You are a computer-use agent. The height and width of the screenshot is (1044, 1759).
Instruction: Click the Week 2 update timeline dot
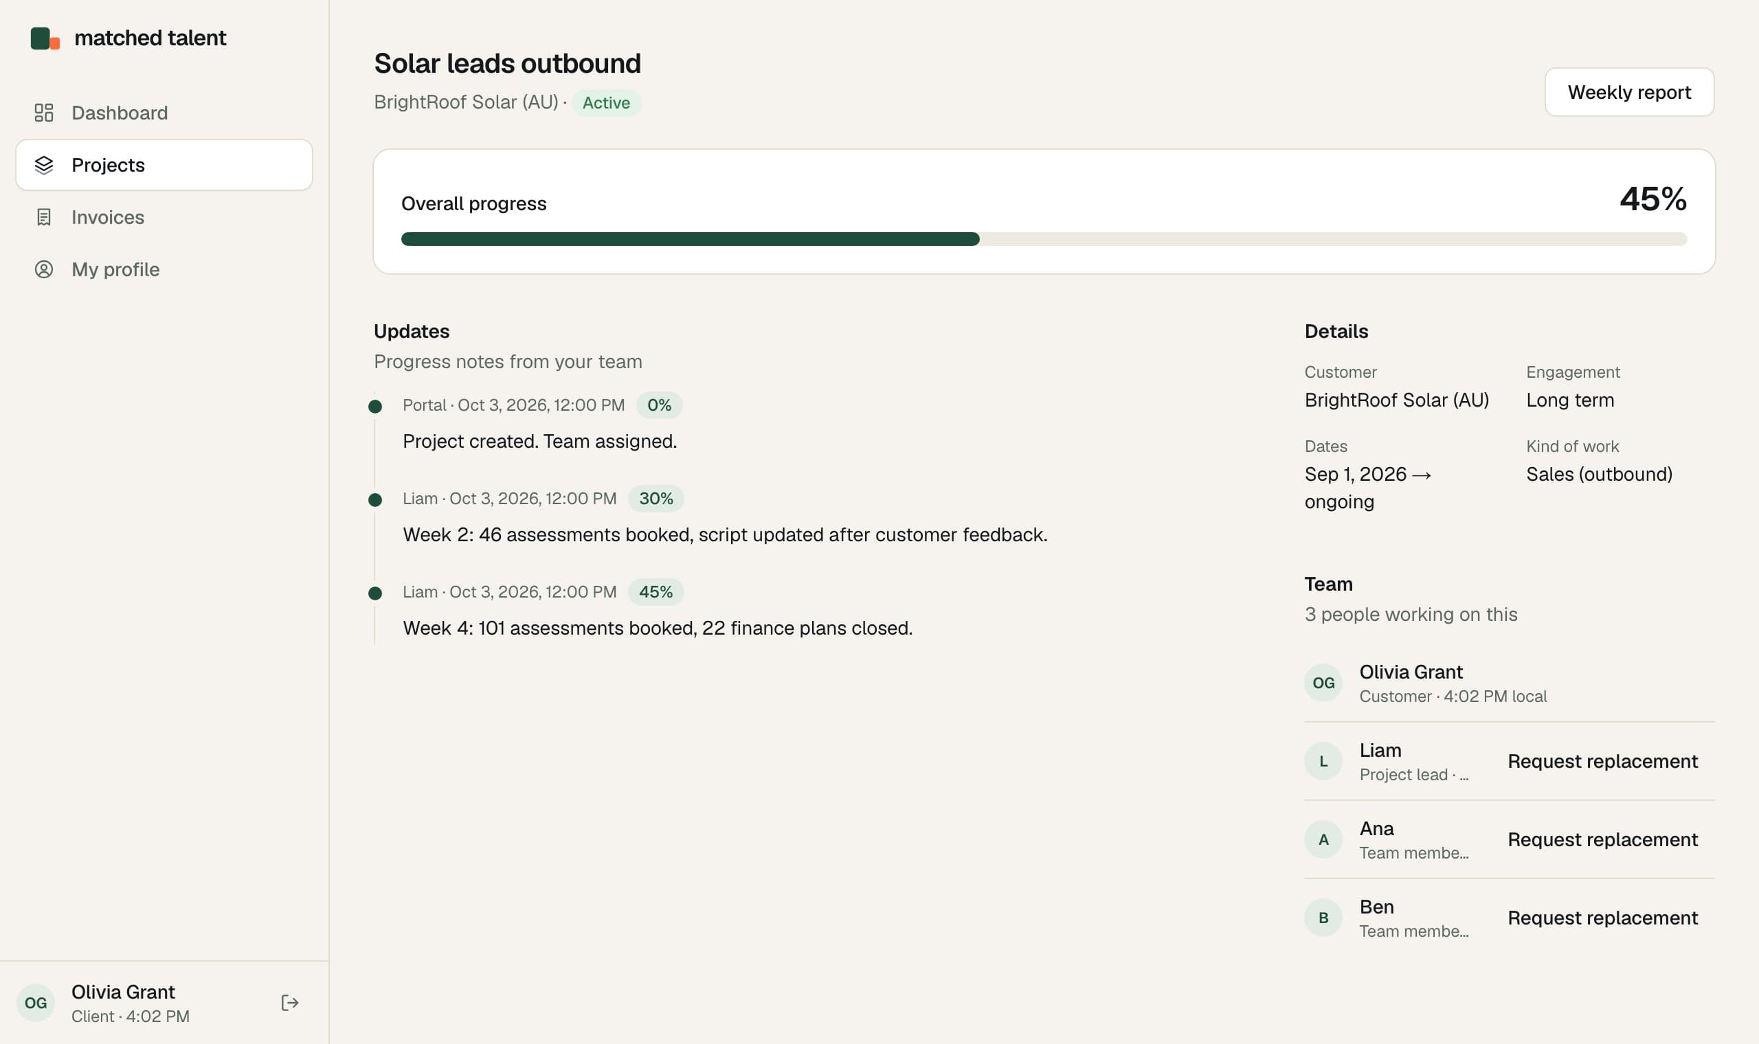pos(375,500)
